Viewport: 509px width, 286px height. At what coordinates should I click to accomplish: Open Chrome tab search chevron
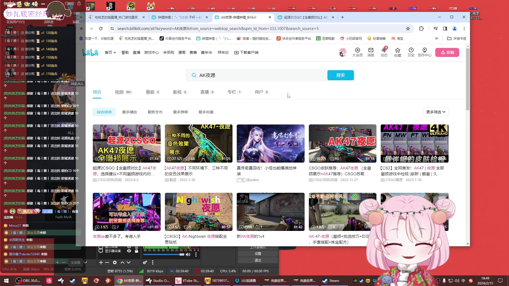click(x=81, y=17)
